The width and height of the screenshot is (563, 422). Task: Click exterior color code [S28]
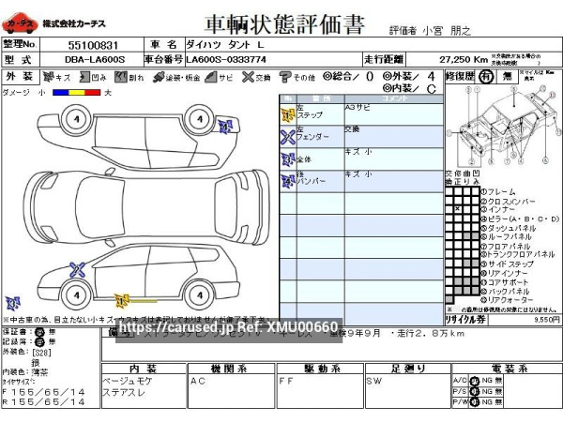click(x=41, y=353)
